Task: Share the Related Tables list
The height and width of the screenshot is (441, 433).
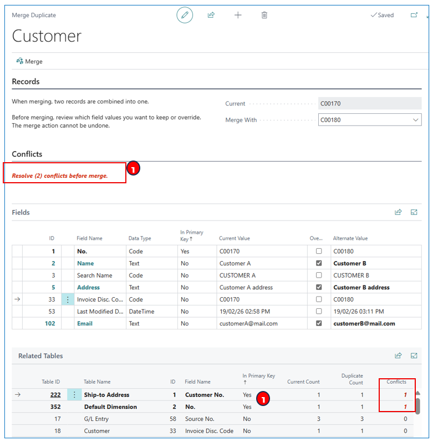Action: [398, 355]
